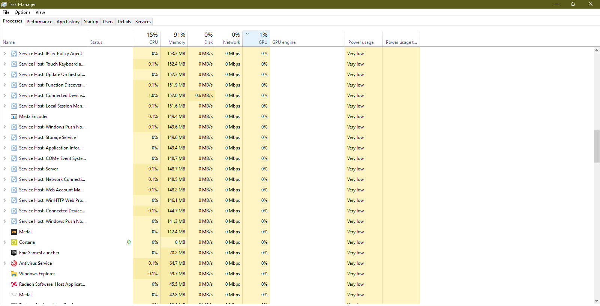Click the MedalEncoder process icon
This screenshot has width=600, height=306.
click(x=14, y=116)
